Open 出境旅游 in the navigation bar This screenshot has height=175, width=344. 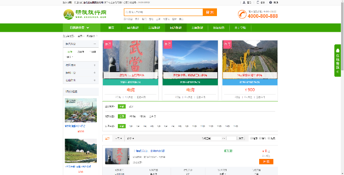154,28
